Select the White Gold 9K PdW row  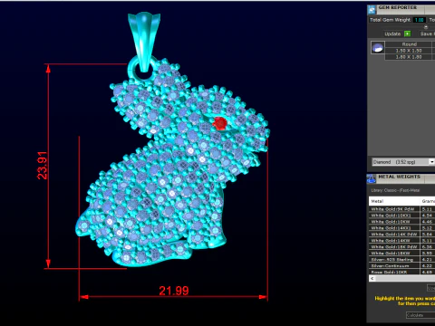tap(401, 209)
